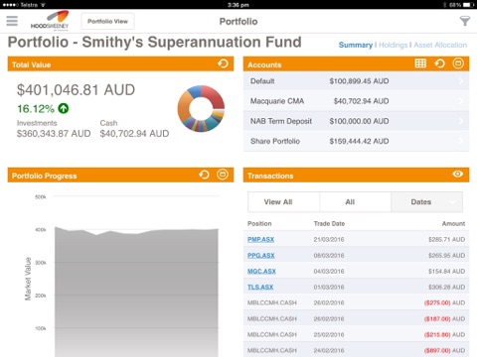Expand the Default account row chevron
This screenshot has height=357, width=477.
click(461, 81)
